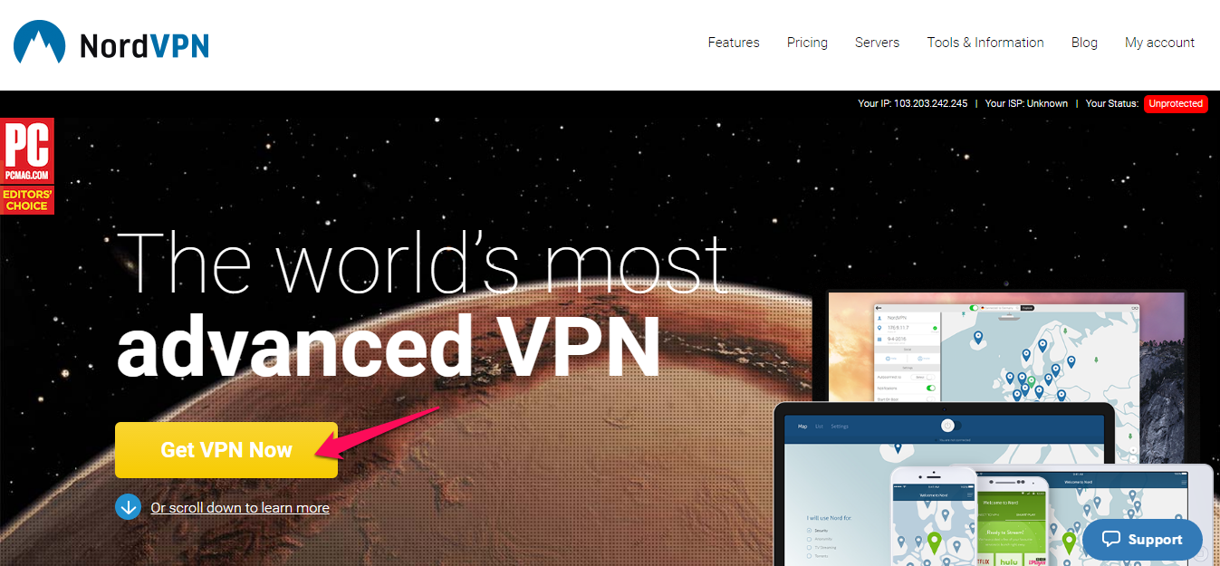Open the Tools & Information menu
The width and height of the screenshot is (1220, 566).
pyautogui.click(x=985, y=43)
